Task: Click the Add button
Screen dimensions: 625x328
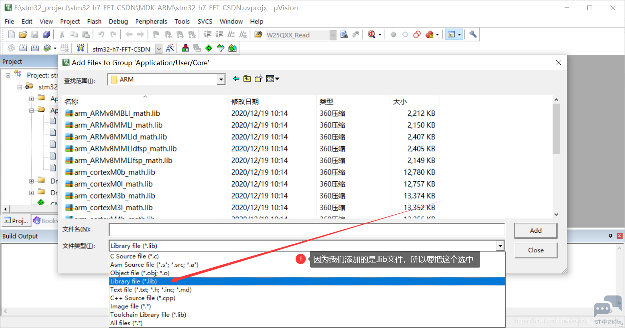Action: tap(535, 230)
